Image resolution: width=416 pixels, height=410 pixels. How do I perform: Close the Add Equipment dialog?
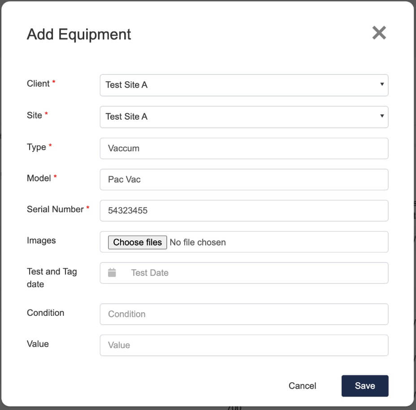coord(379,33)
